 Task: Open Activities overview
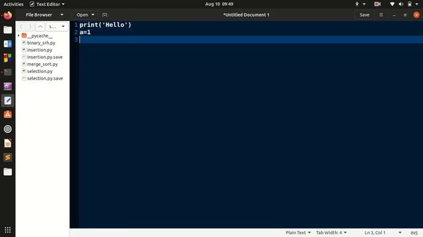pyautogui.click(x=13, y=4)
